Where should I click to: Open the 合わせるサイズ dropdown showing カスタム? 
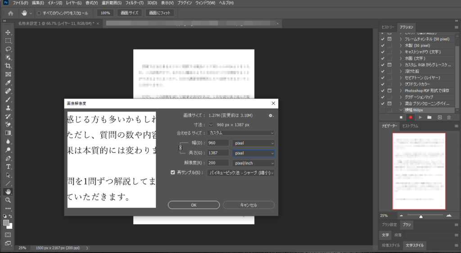(x=241, y=133)
